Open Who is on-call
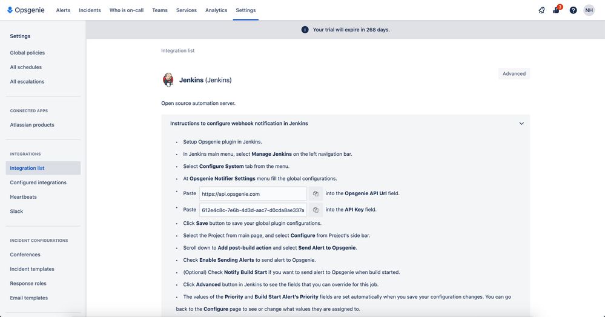The width and height of the screenshot is (605, 317). coord(127,10)
